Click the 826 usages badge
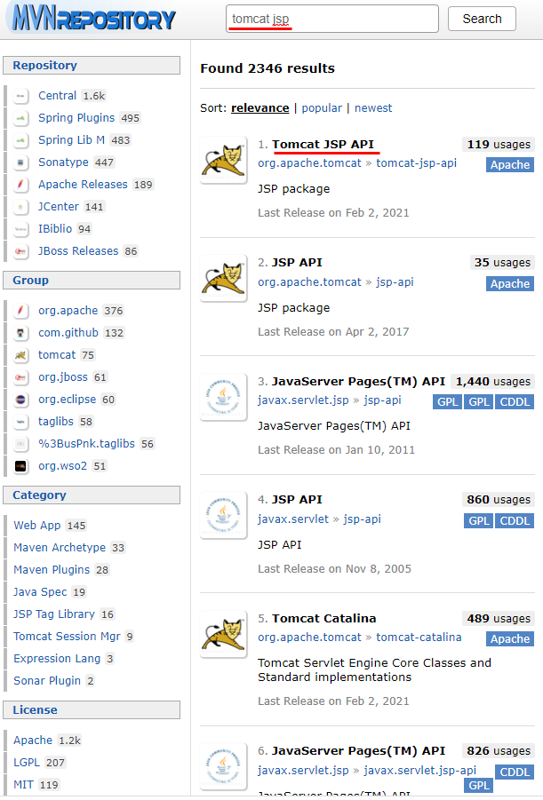This screenshot has height=800, width=543. click(499, 751)
